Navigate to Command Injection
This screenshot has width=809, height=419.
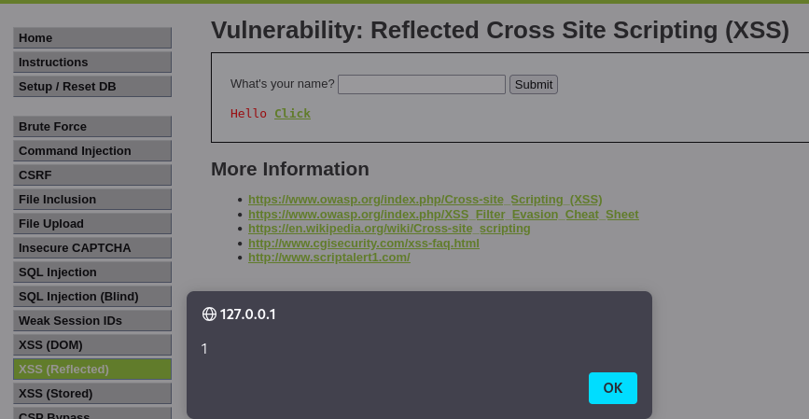pos(91,150)
